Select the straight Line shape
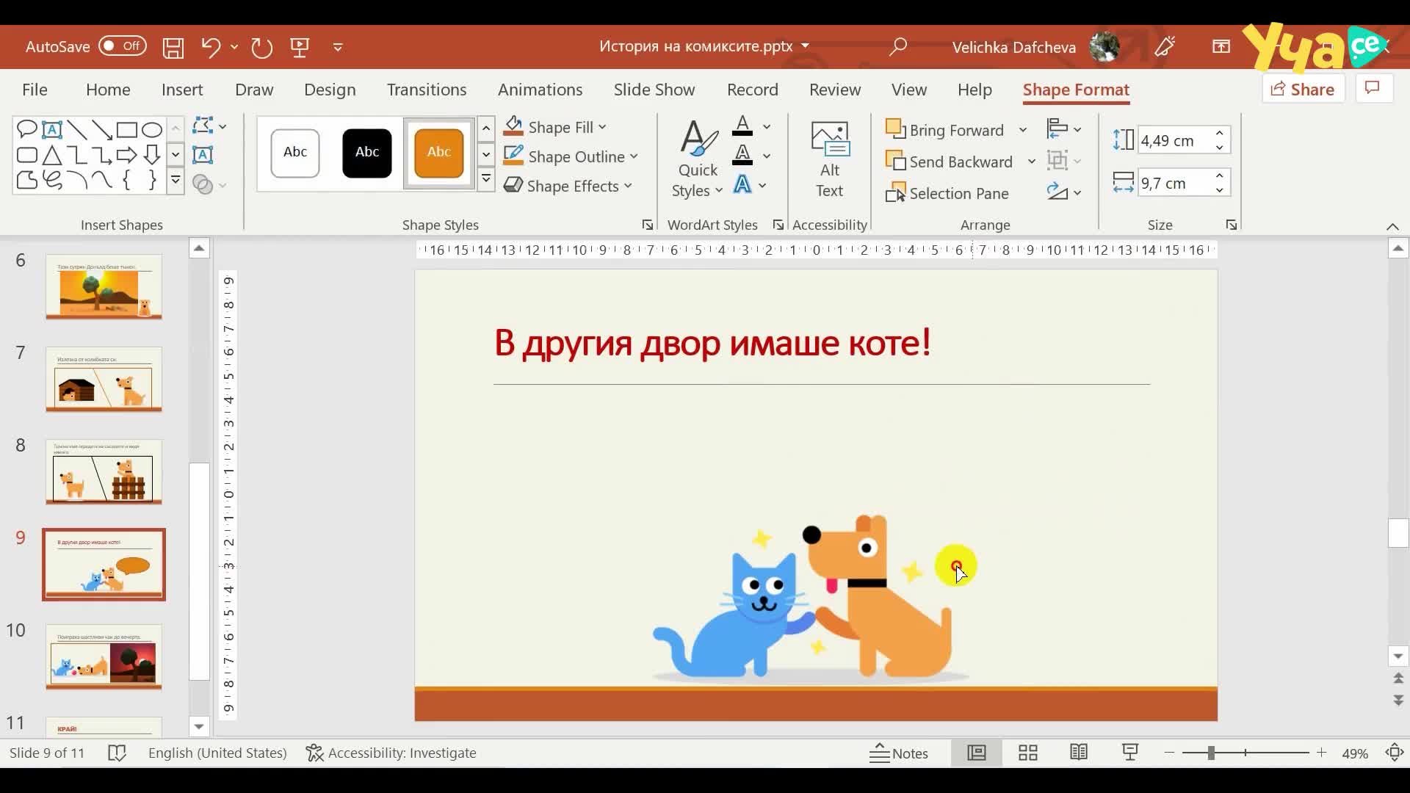 (x=77, y=130)
